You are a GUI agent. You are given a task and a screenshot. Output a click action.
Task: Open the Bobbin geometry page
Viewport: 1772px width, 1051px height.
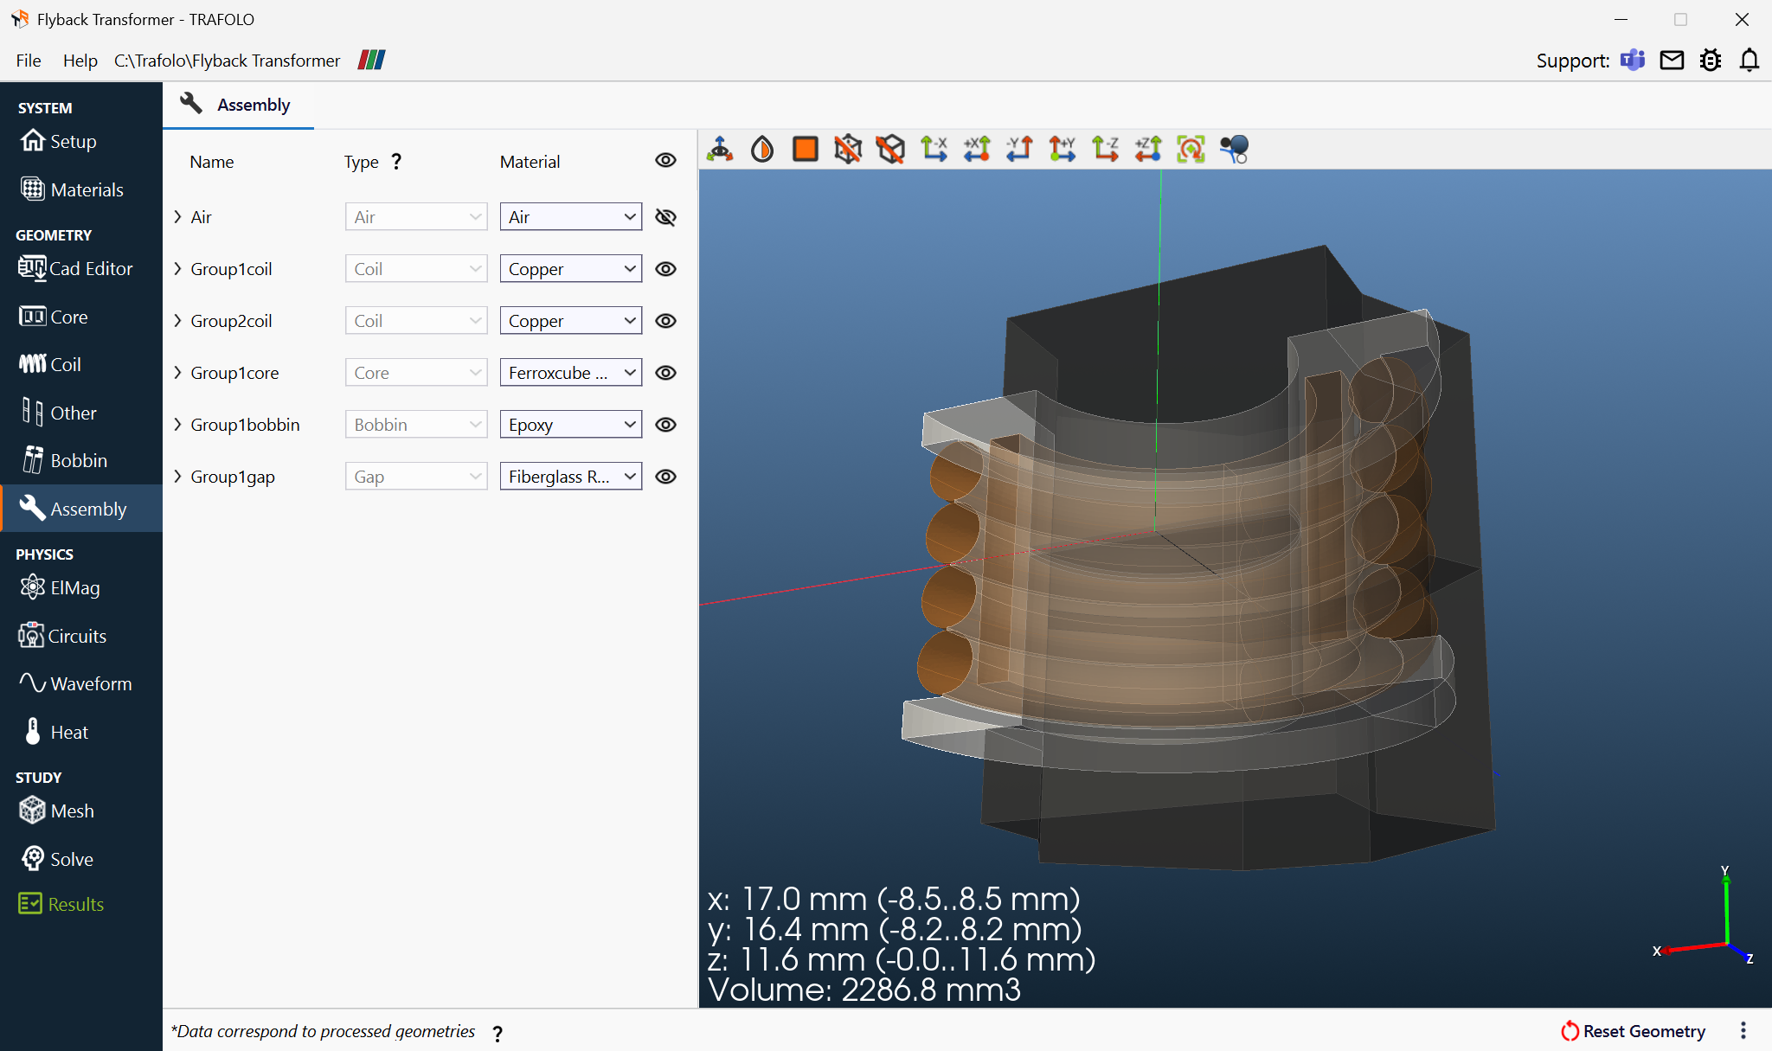pyautogui.click(x=81, y=460)
